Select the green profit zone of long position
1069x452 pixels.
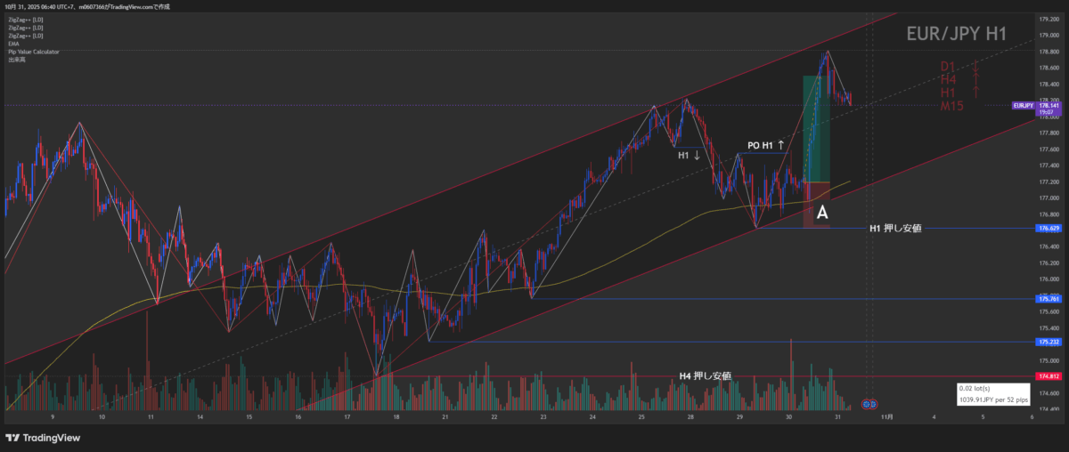[817, 129]
